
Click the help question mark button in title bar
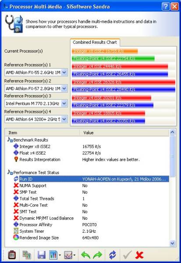(166, 7)
